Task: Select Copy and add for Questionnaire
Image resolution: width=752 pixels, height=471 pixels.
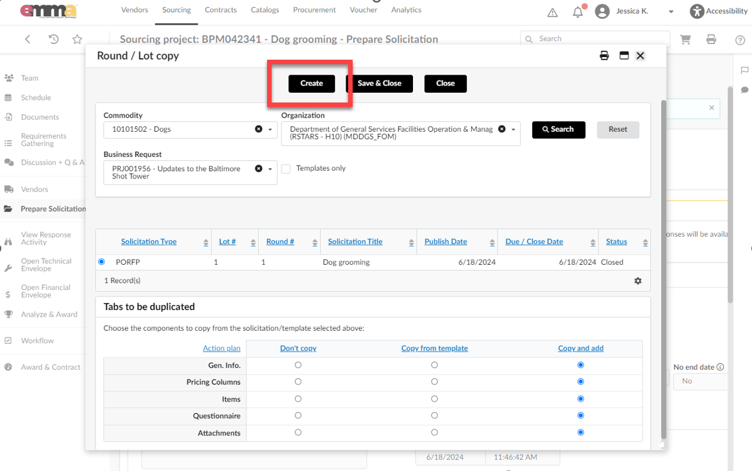Action: [581, 415]
